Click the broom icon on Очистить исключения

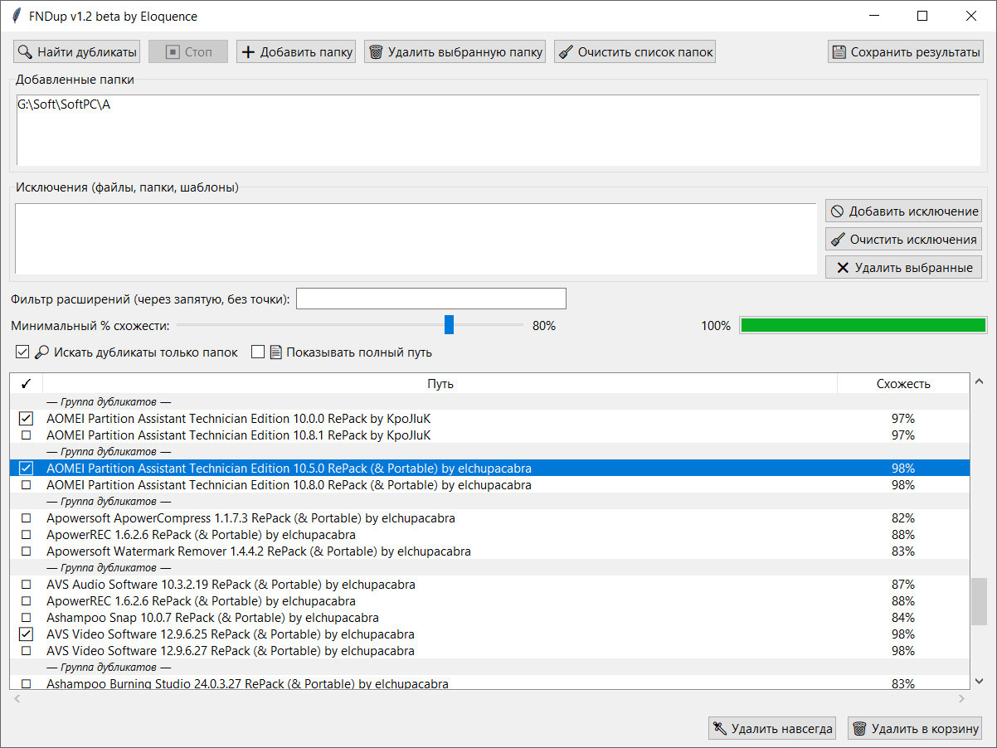point(838,240)
